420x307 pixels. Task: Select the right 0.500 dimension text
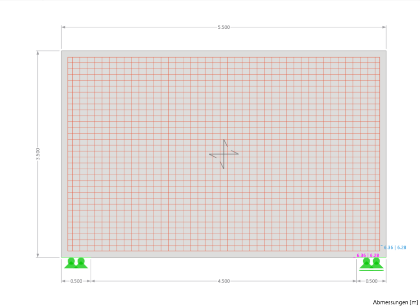[370, 281]
